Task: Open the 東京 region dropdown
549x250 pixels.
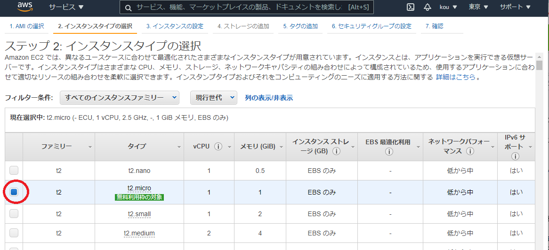Action: click(x=479, y=7)
